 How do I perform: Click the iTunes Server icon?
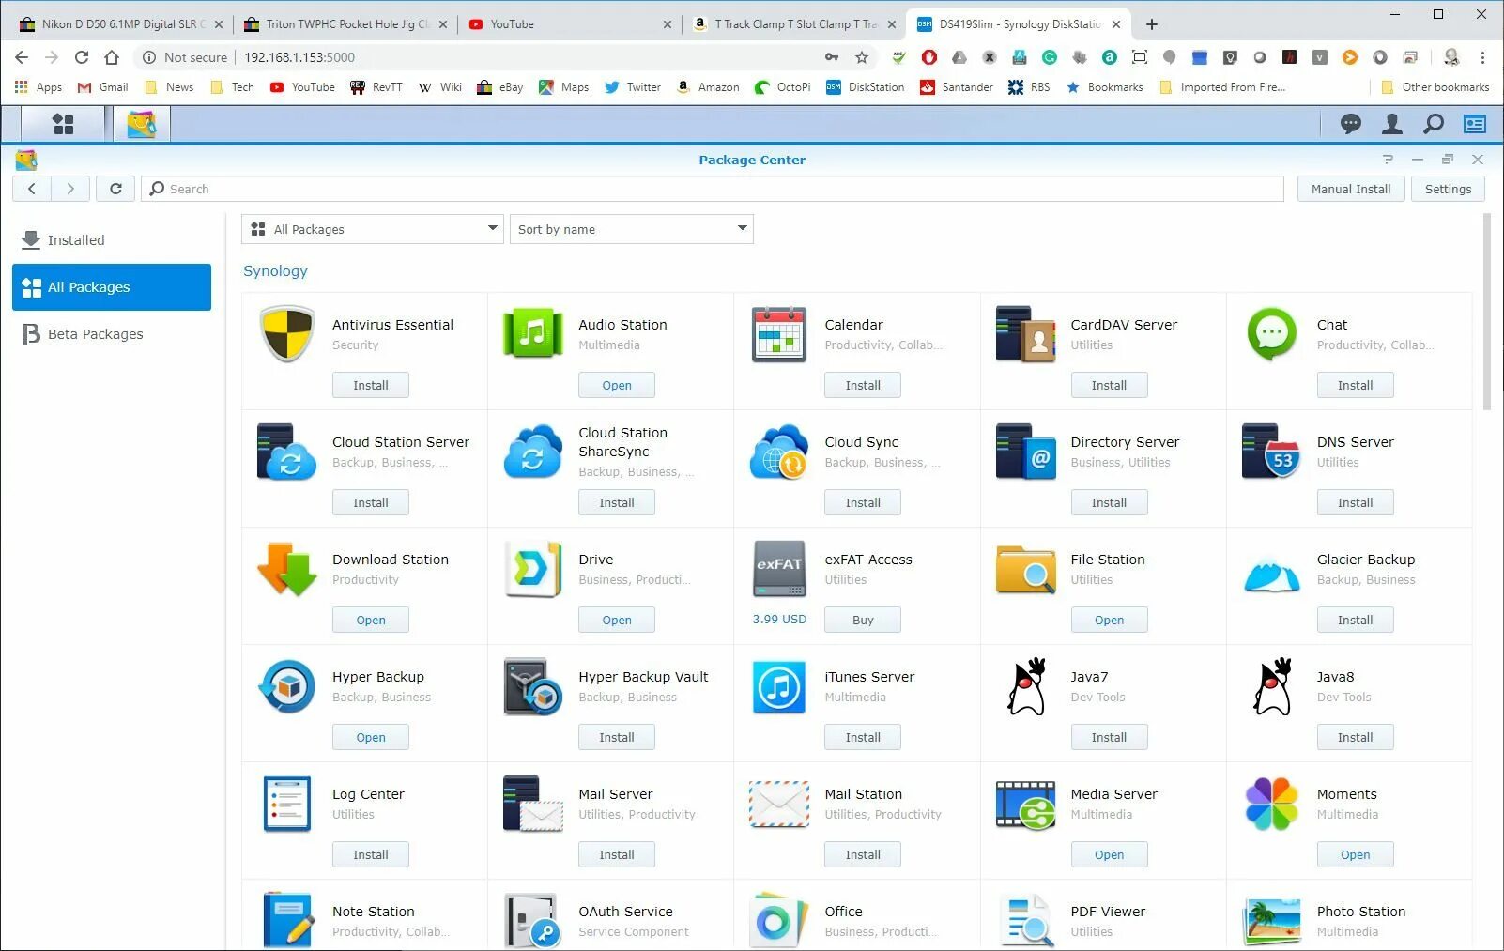point(779,686)
